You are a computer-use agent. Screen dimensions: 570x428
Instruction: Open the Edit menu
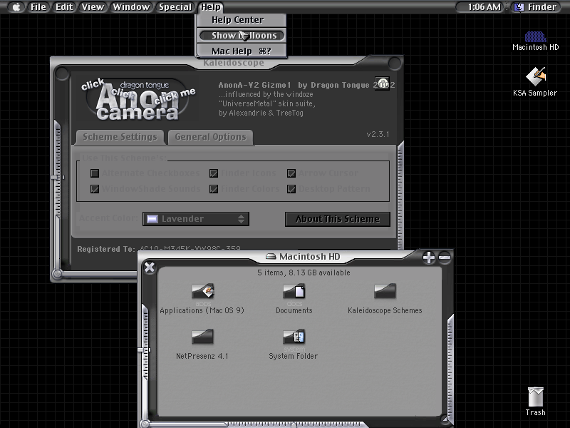(64, 7)
